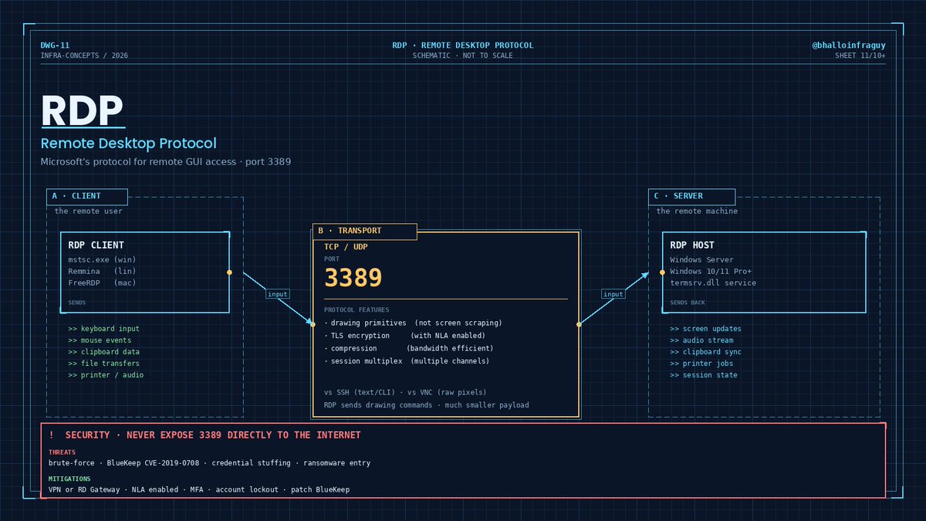Click the Remote Desktop Protocol subtitle
Screen dimensions: 926x521
tap(129, 144)
